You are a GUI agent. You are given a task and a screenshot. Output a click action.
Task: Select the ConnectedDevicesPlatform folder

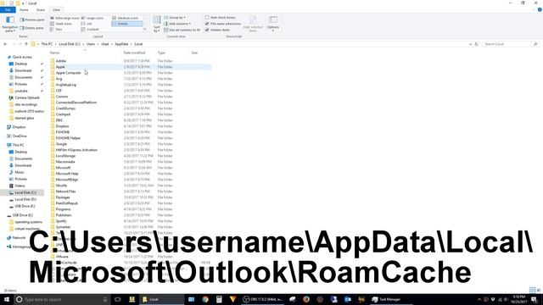click(76, 103)
